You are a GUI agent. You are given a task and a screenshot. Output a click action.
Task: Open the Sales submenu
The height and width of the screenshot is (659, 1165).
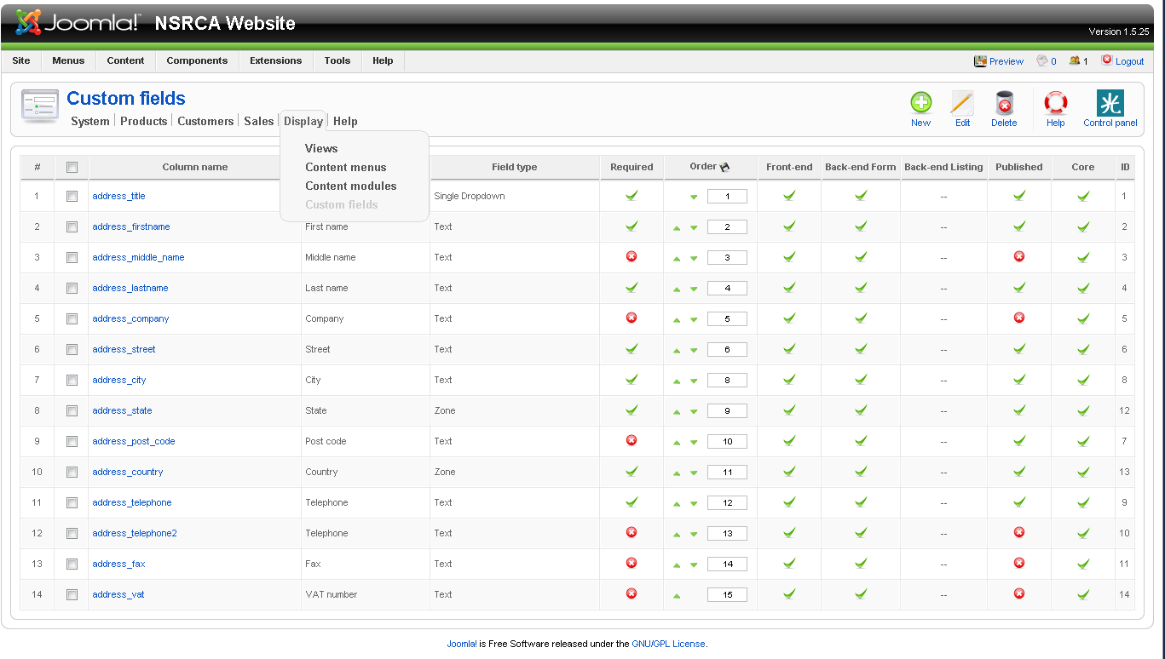259,122
